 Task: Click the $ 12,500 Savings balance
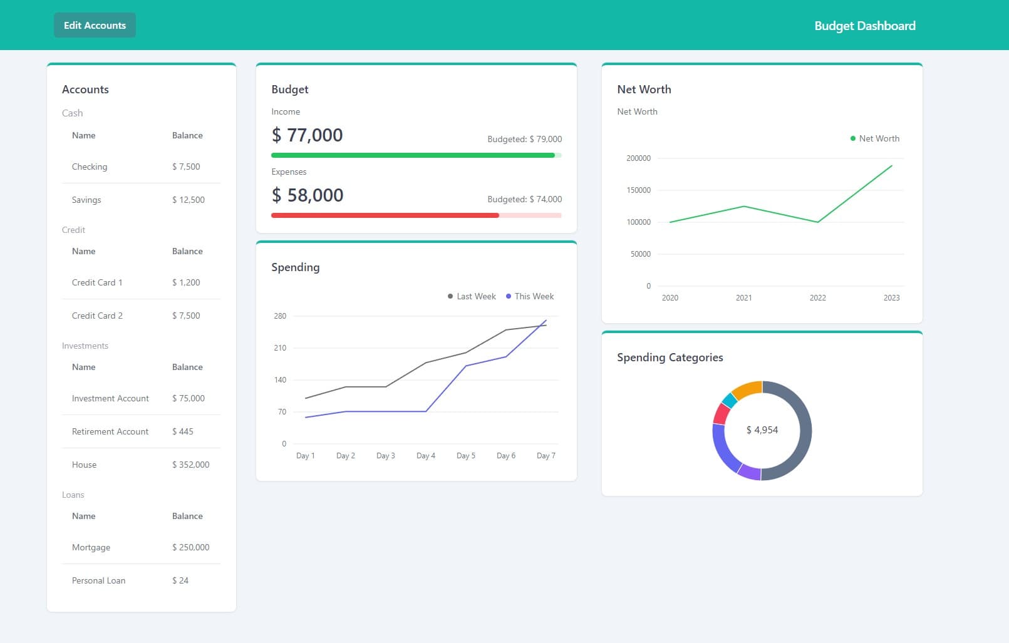[189, 200]
